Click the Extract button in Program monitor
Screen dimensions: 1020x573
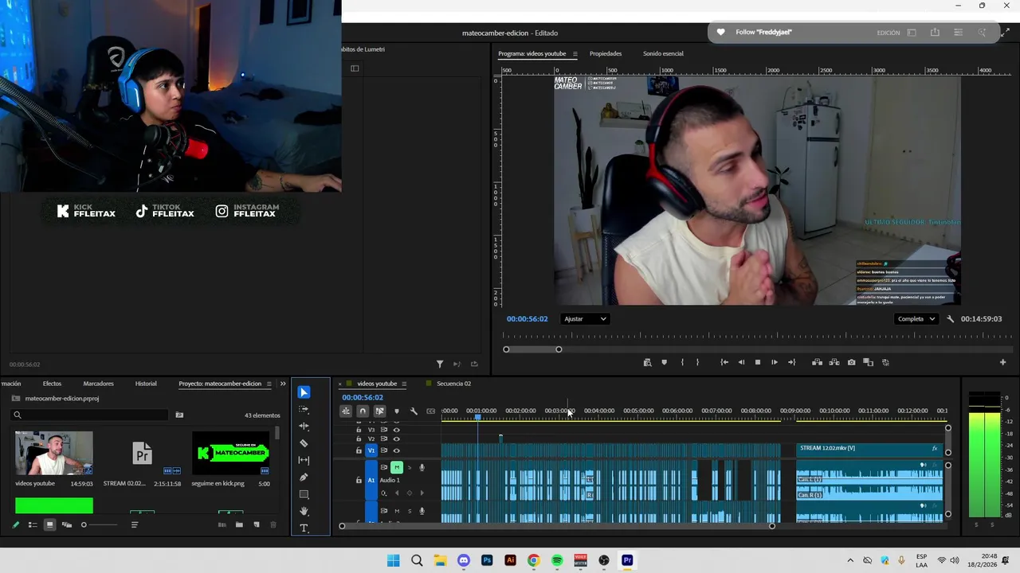point(834,362)
